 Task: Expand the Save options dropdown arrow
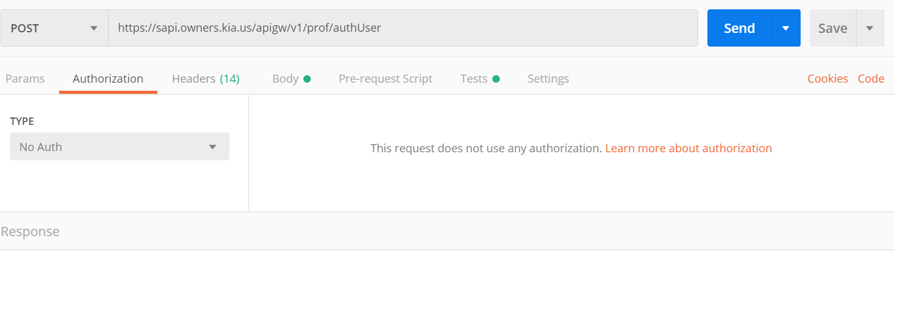click(870, 28)
